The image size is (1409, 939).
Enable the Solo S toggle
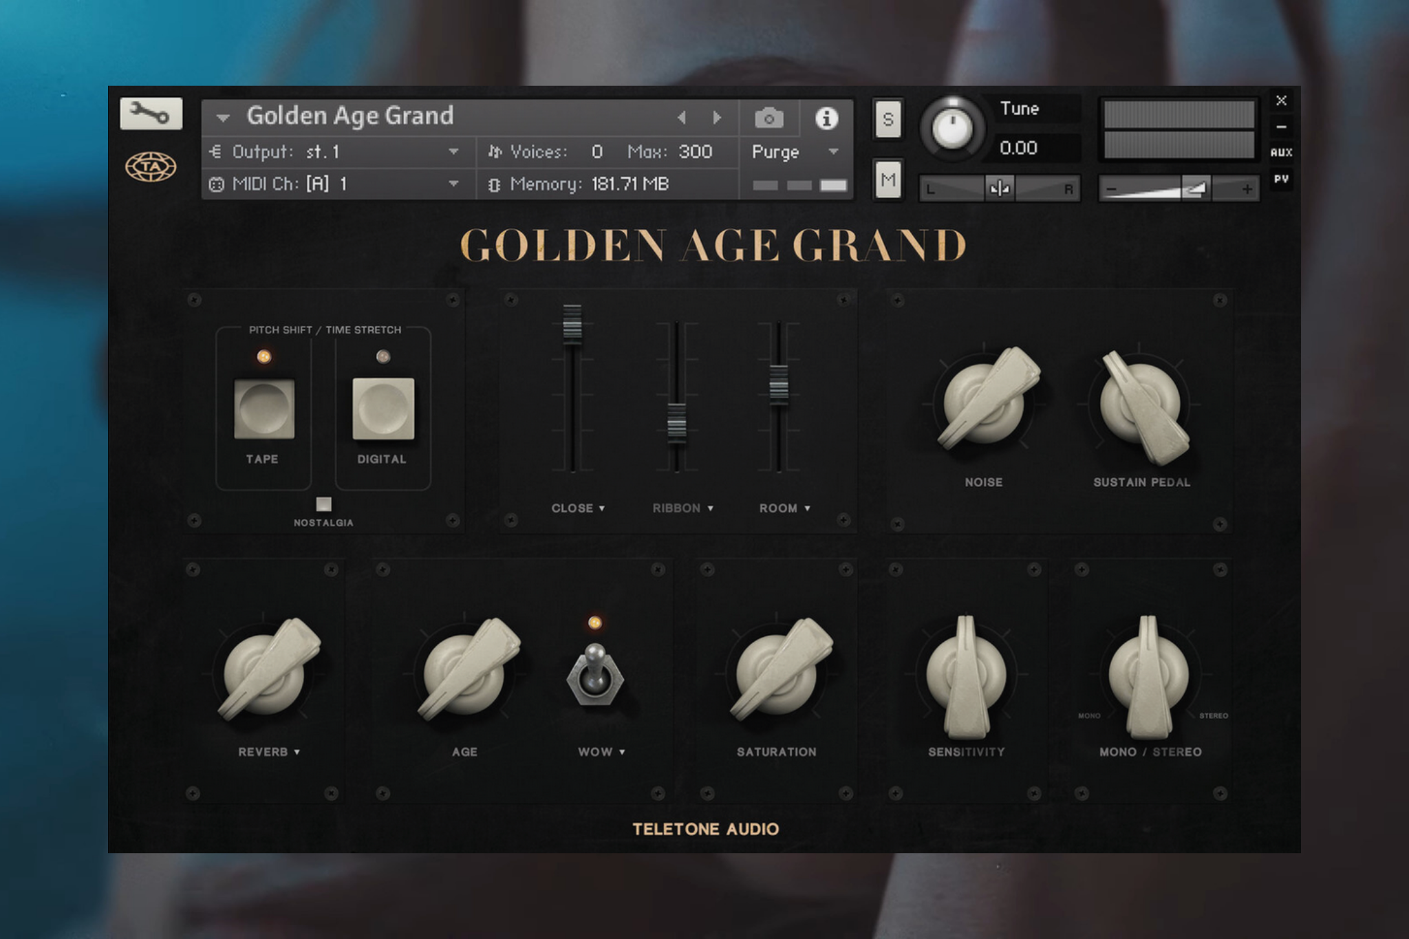(x=887, y=118)
